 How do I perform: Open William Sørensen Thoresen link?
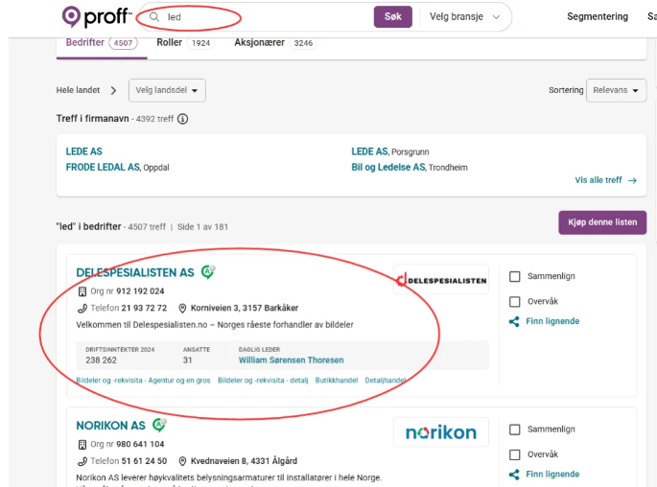tap(292, 360)
